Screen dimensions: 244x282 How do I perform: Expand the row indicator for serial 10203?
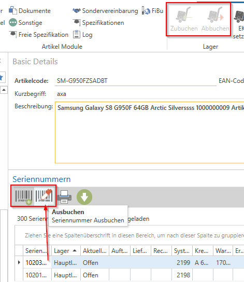click(19, 262)
